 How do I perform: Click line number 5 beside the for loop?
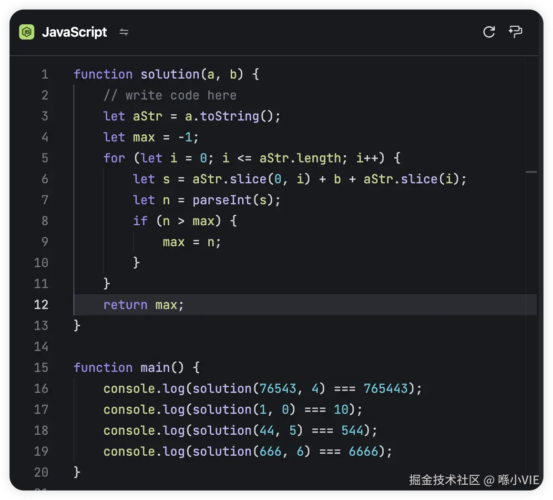point(44,158)
